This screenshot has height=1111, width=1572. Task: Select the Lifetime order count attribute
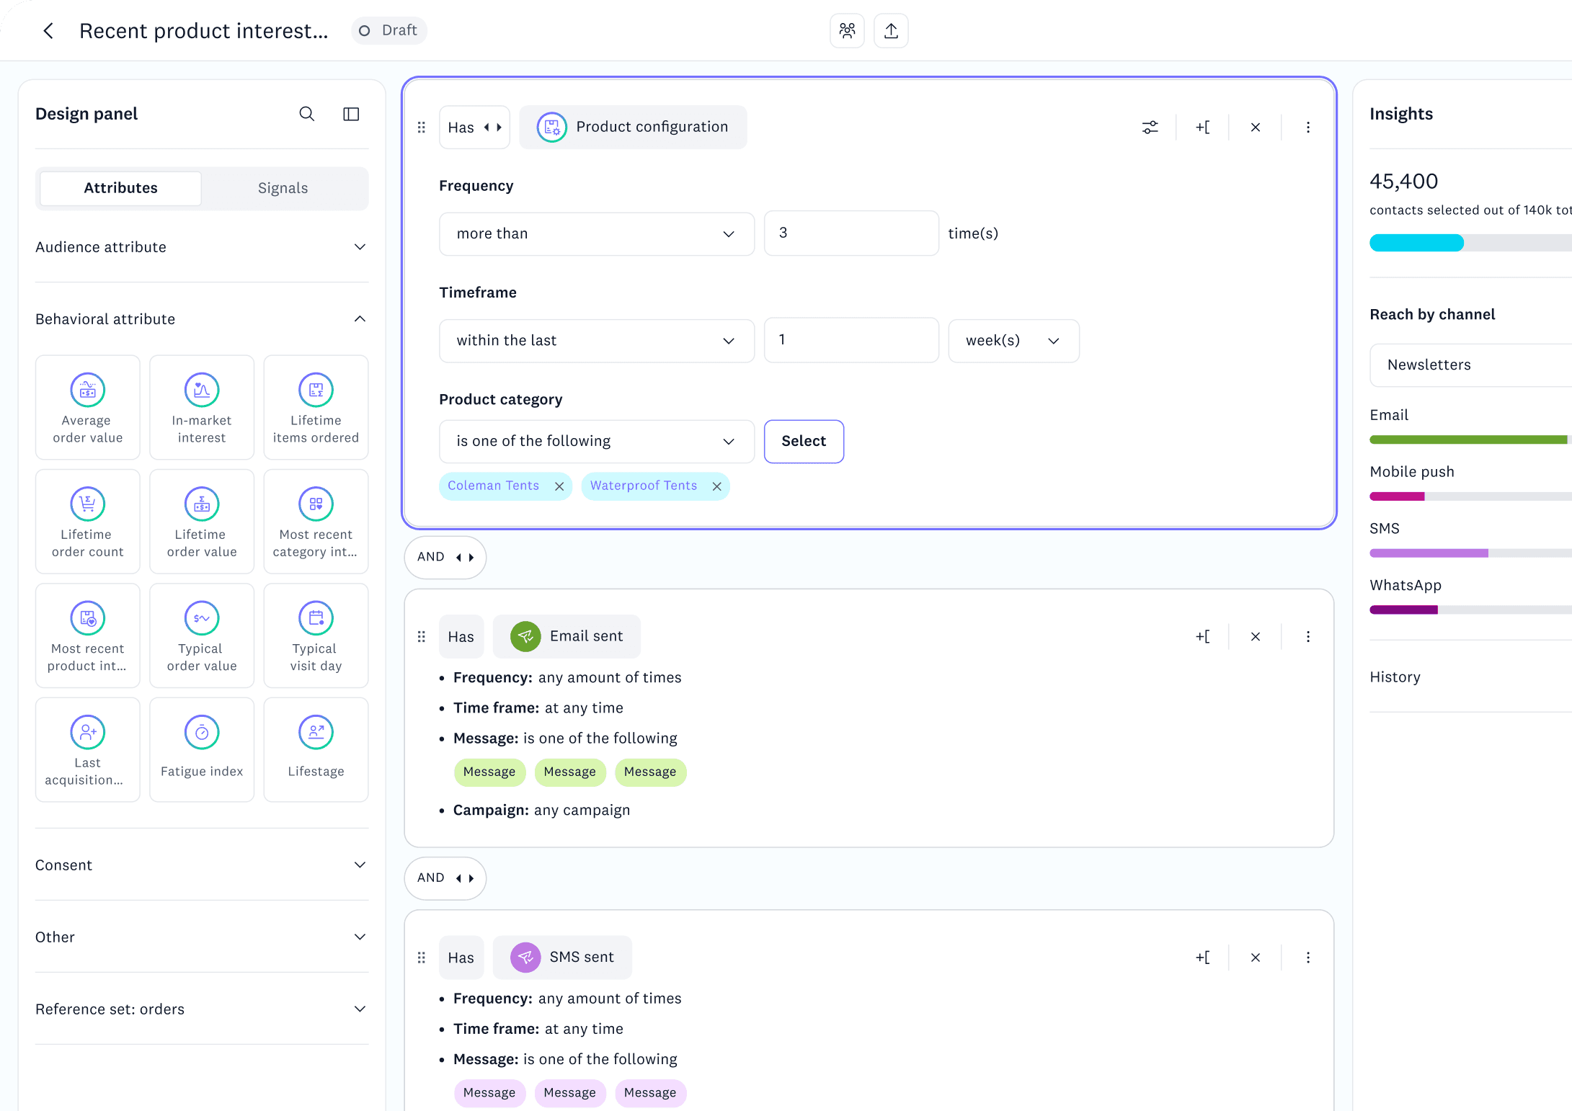click(x=88, y=522)
